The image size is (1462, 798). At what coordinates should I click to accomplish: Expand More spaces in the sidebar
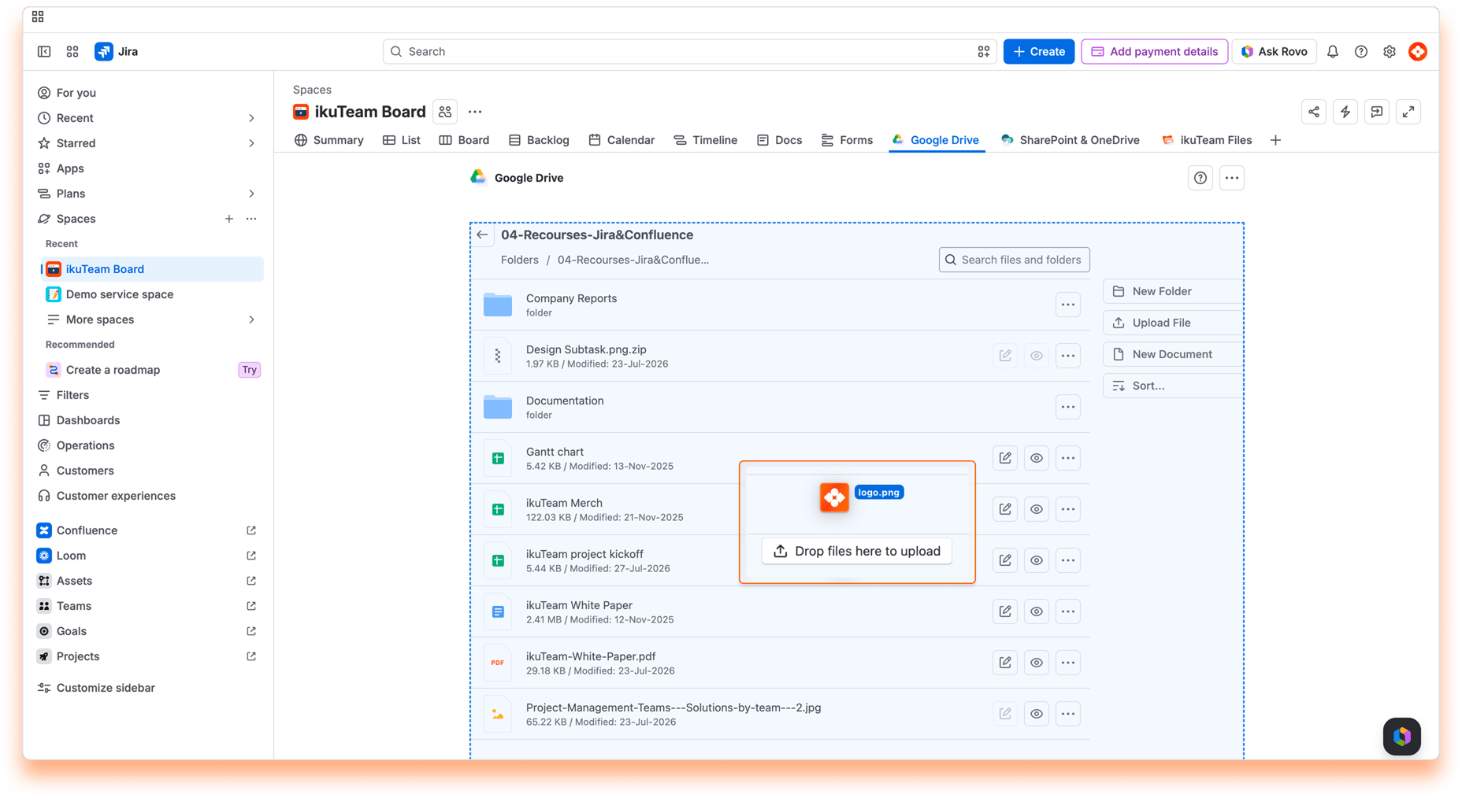[x=251, y=320]
